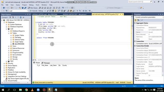The image size is (164, 92).
Task: Open File Explorer from the taskbar
Action: point(20,90)
